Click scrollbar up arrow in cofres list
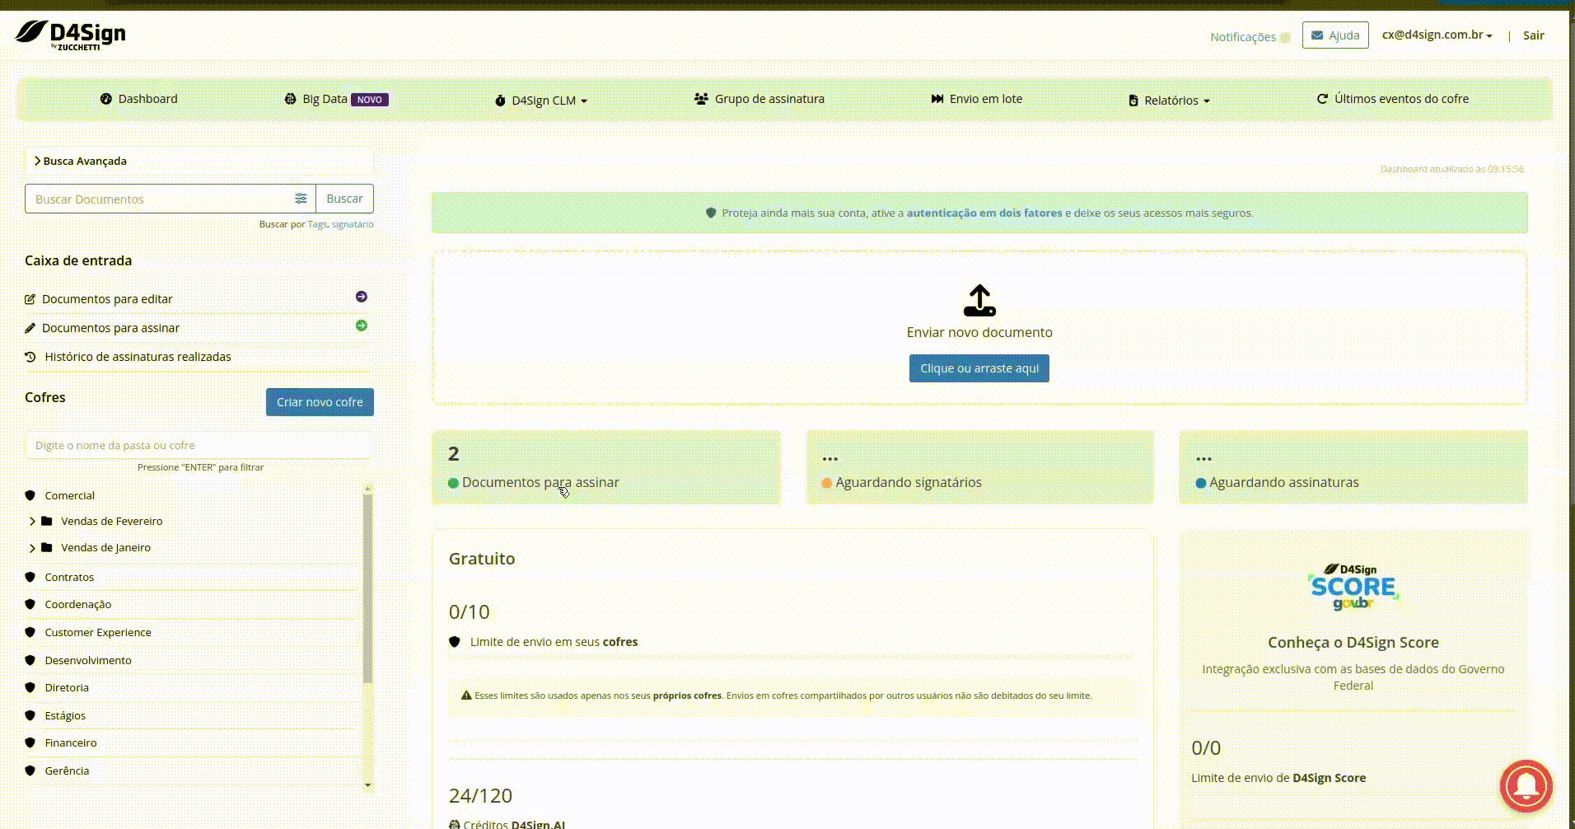The height and width of the screenshot is (829, 1575). pos(367,489)
